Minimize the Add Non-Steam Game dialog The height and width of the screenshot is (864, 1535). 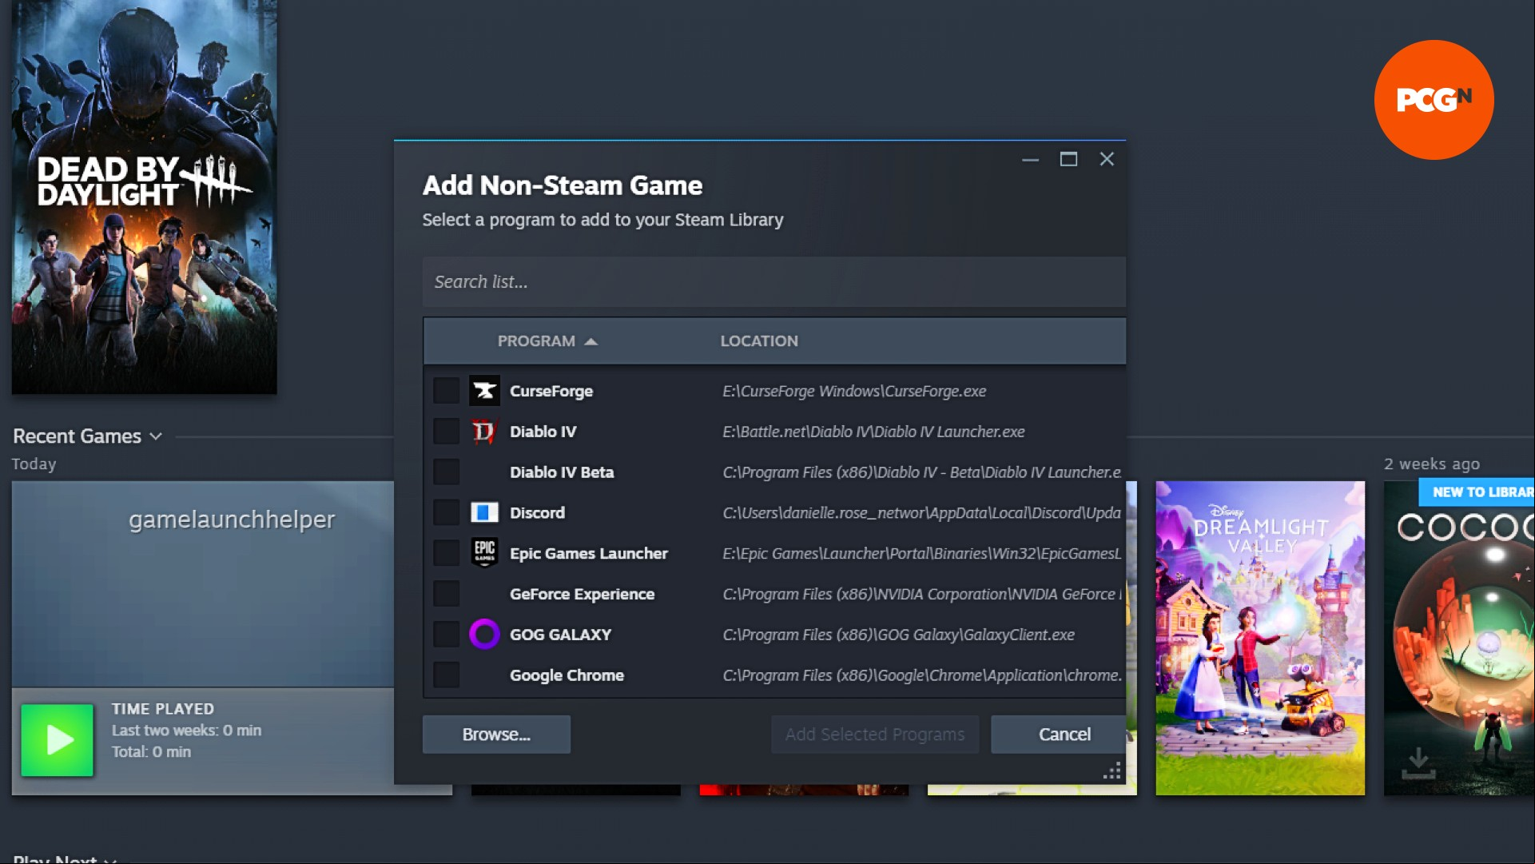pos(1030,160)
